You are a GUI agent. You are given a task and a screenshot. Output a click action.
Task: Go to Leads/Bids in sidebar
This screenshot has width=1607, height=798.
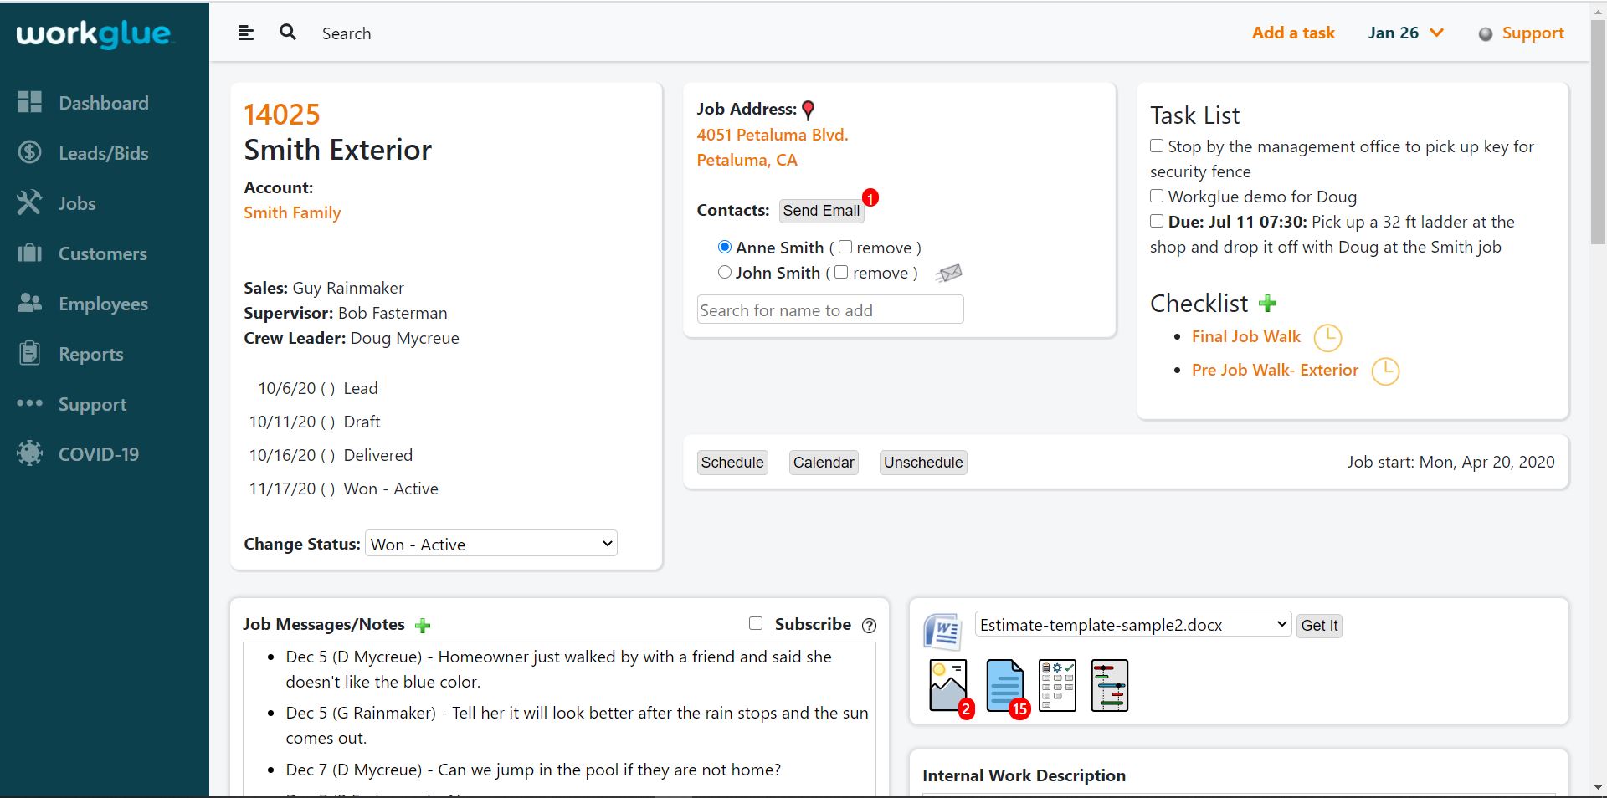coord(103,153)
